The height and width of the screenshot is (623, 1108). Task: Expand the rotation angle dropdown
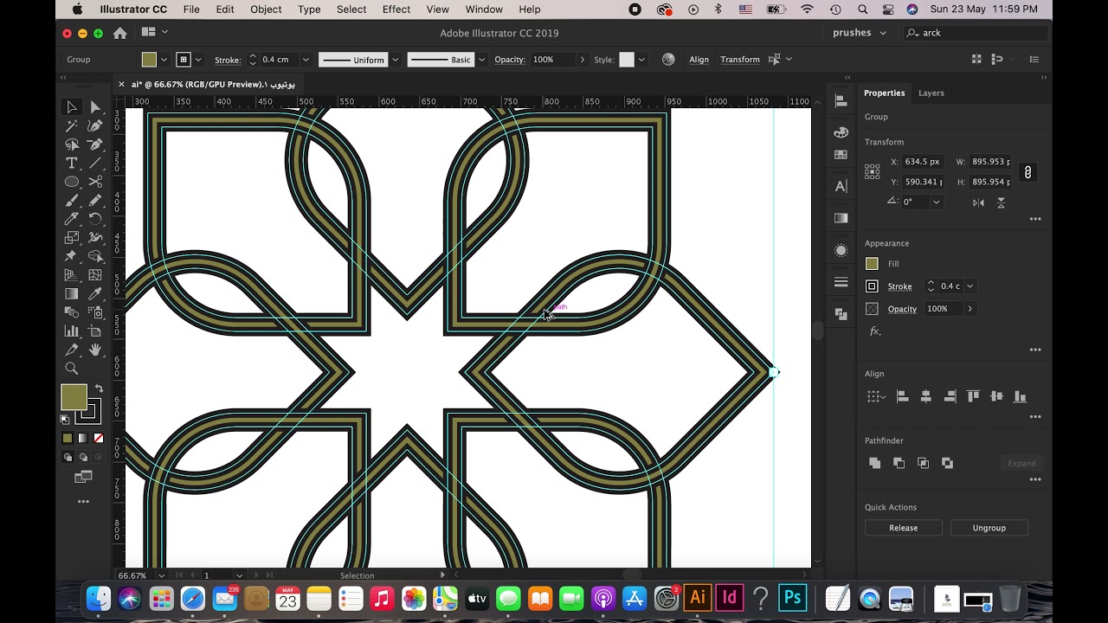tap(937, 202)
